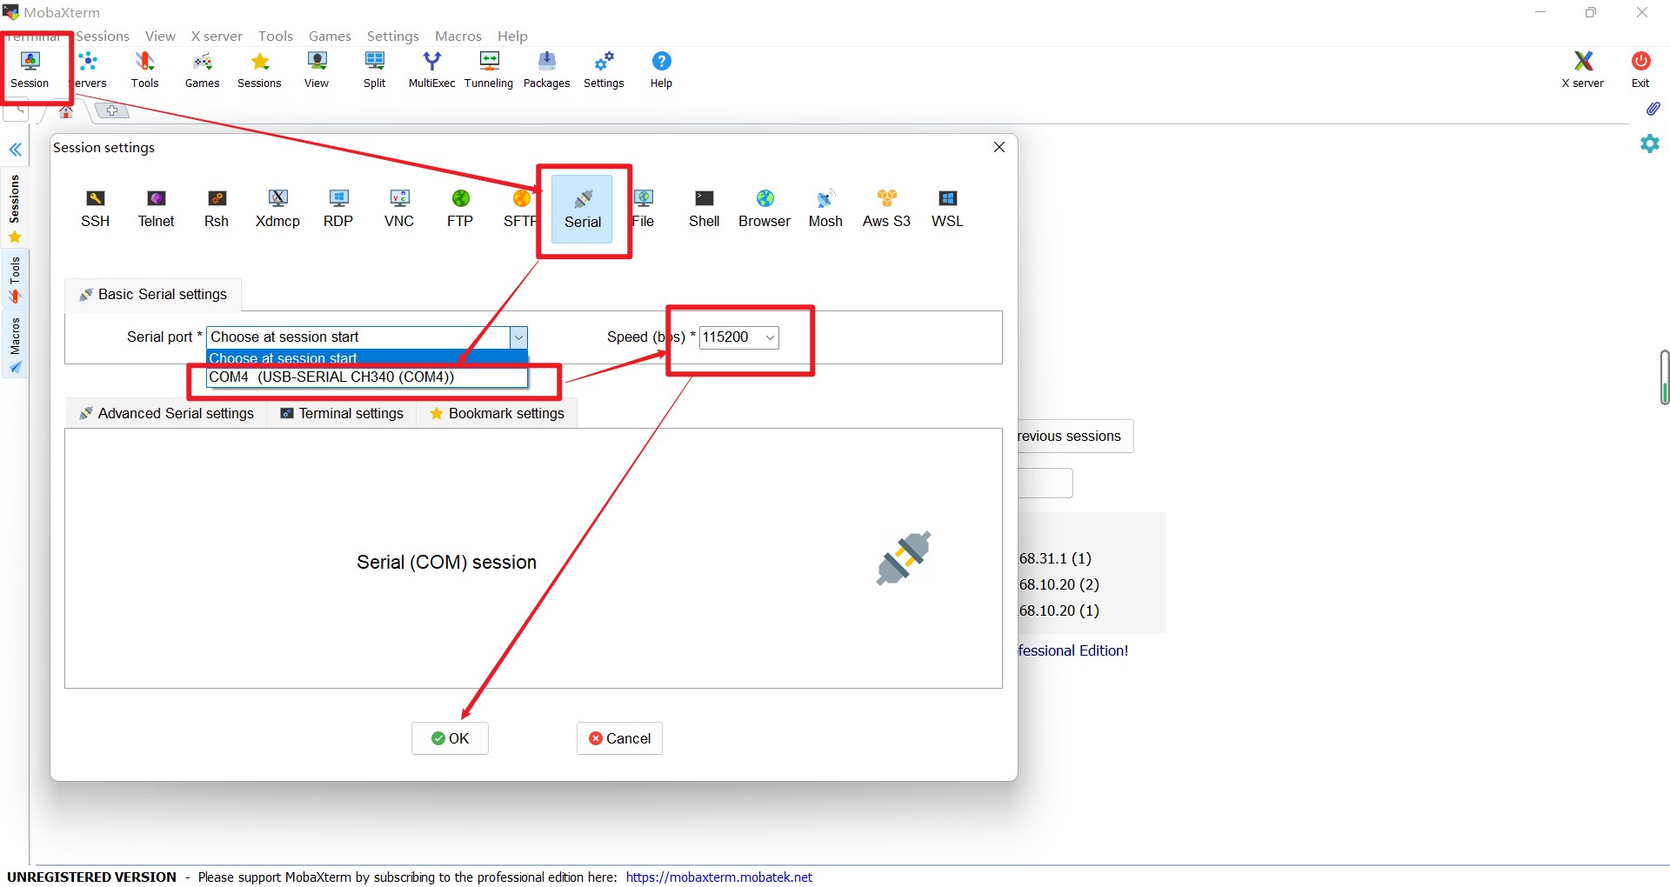This screenshot has width=1670, height=887.
Task: Click the right-side vertical scrollbar
Action: pos(1664,377)
